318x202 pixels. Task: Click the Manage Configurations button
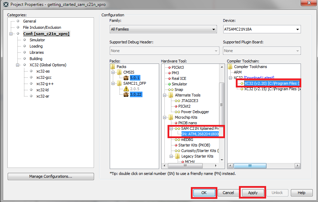coord(51,177)
